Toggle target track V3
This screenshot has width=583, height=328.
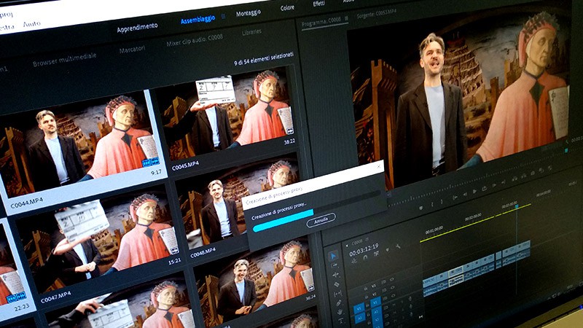374,286
